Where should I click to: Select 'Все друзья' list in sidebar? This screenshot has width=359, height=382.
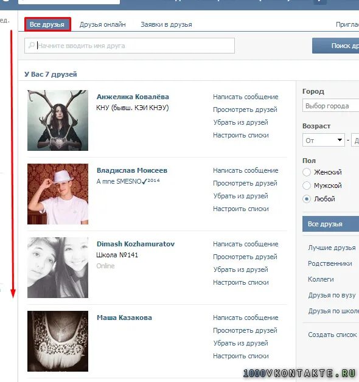pyautogui.click(x=331, y=224)
